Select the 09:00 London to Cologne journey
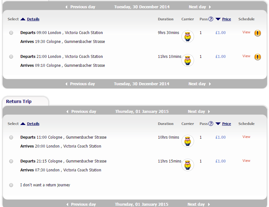The image size is (269, 207). (x=11, y=33)
